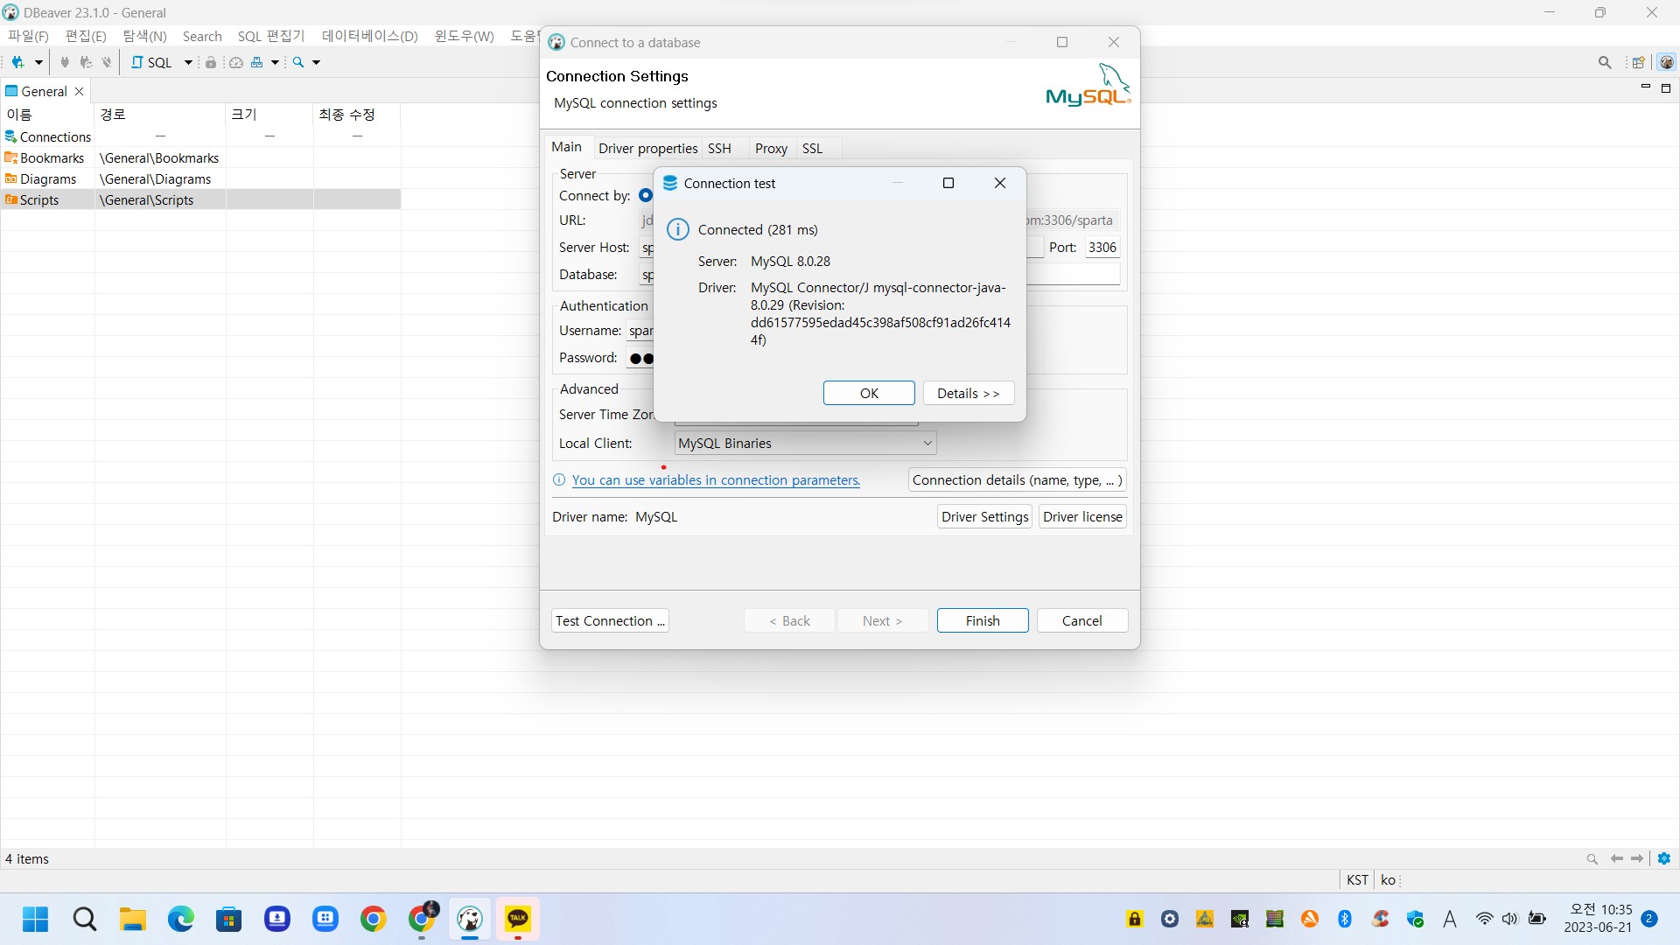Expand Details in the Connection test dialog

[x=969, y=393]
